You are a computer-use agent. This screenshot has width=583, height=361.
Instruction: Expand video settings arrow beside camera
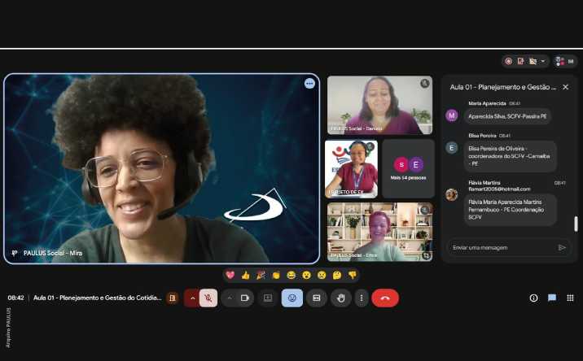[x=229, y=298]
